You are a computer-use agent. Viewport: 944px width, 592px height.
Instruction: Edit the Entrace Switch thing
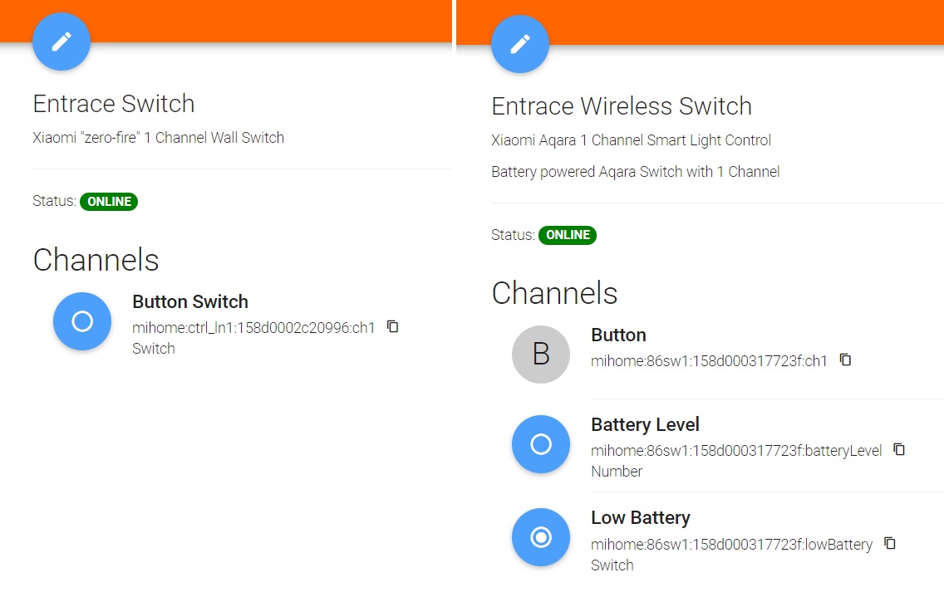click(x=61, y=42)
